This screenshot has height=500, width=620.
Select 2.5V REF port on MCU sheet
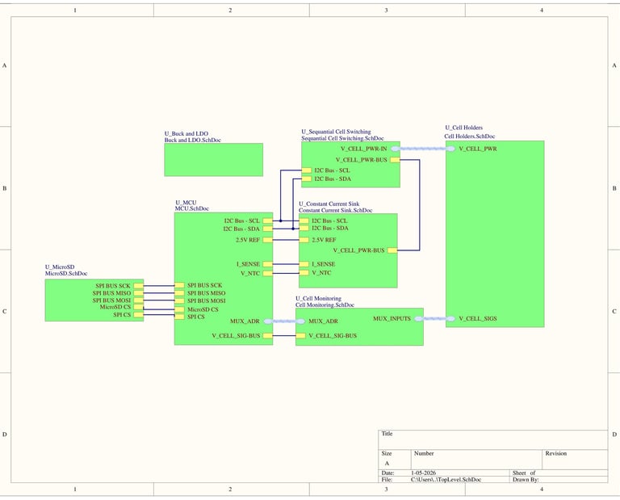[x=268, y=240]
